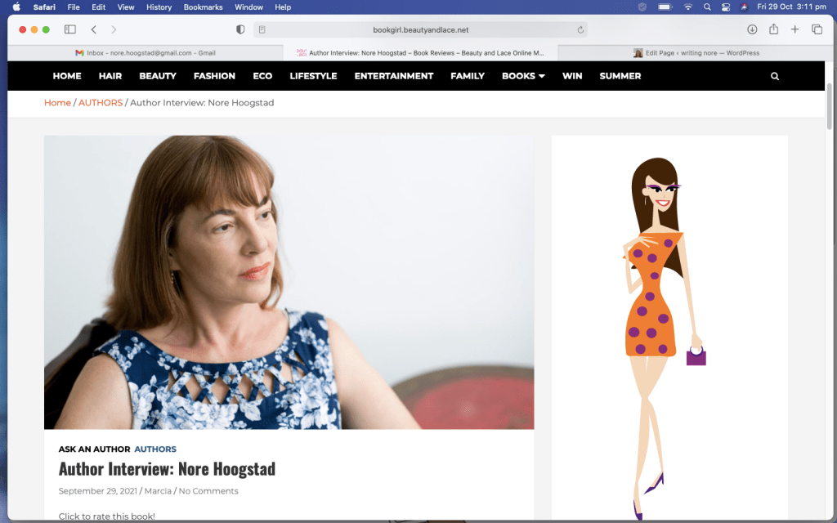Viewport: 837px width, 523px height.
Task: Click the author portrait photo
Action: [x=289, y=282]
